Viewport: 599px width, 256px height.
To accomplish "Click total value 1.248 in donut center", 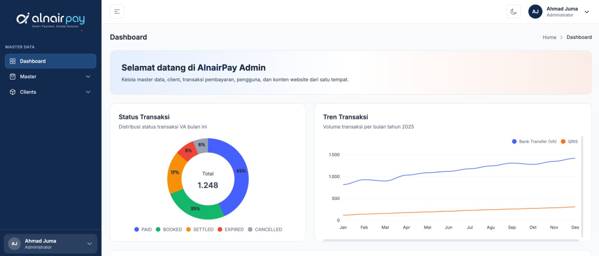I will click(208, 185).
